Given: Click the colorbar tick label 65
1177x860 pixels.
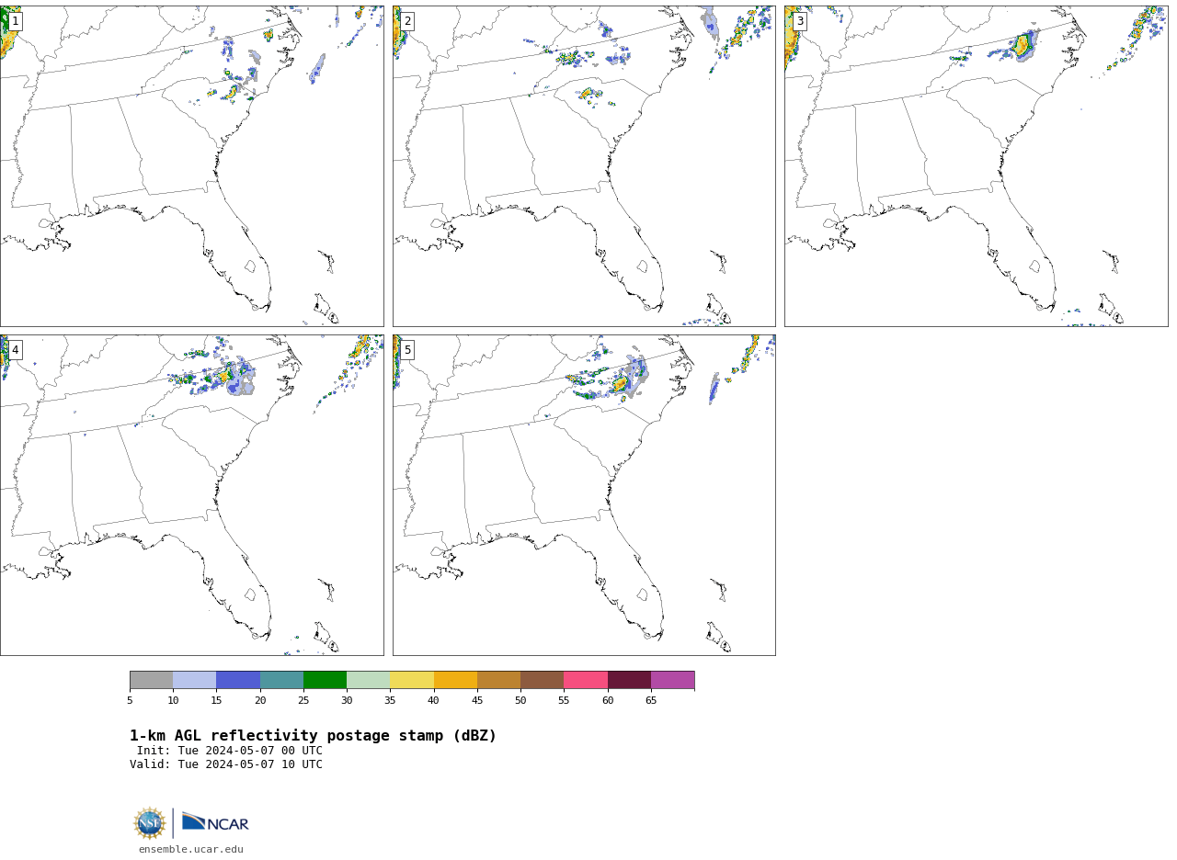Looking at the screenshot, I should pos(651,701).
